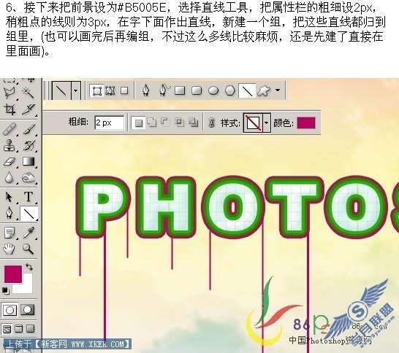Select the Path Selection arrow tool
This screenshot has width=399, height=353.
click(9, 197)
